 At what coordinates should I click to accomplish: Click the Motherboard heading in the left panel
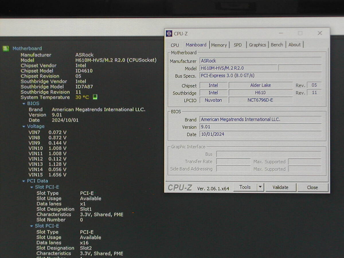[x=27, y=48]
